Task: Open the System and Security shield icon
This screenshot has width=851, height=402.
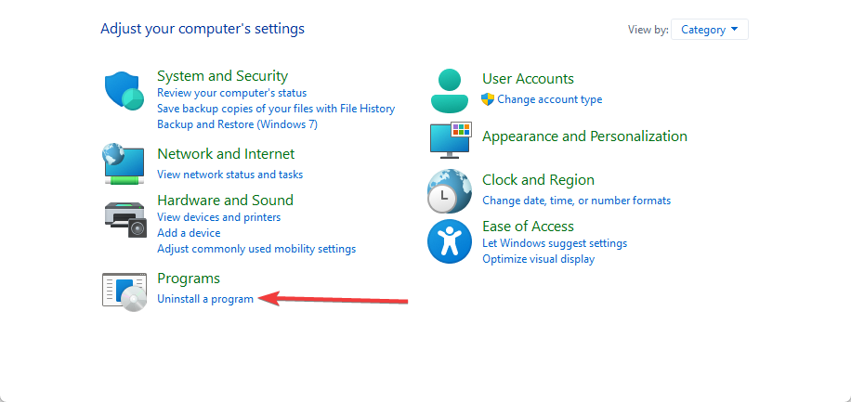Action: tap(124, 91)
